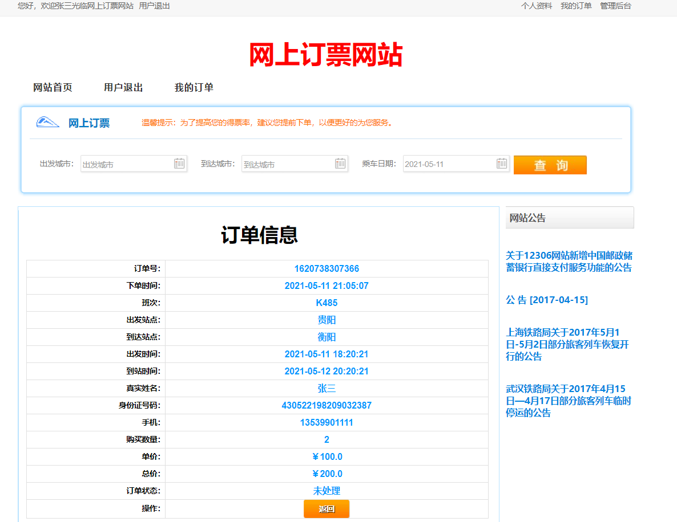Click arrival time 2021-05-12 20:20:21
677x522 pixels.
pos(327,371)
